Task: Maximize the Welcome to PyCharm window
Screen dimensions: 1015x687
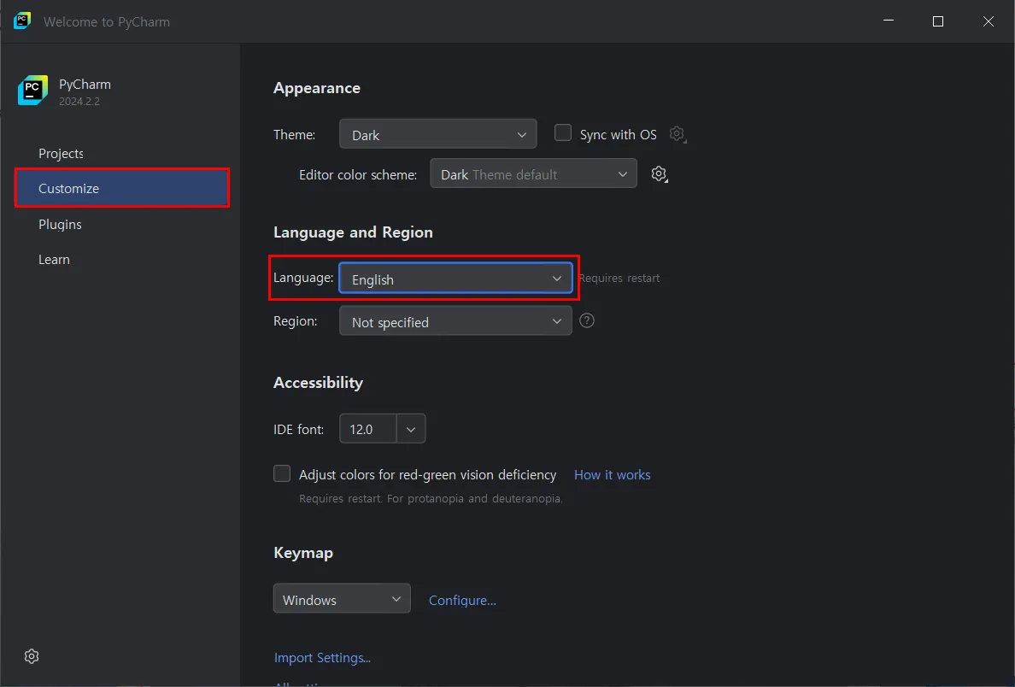Action: click(x=937, y=21)
